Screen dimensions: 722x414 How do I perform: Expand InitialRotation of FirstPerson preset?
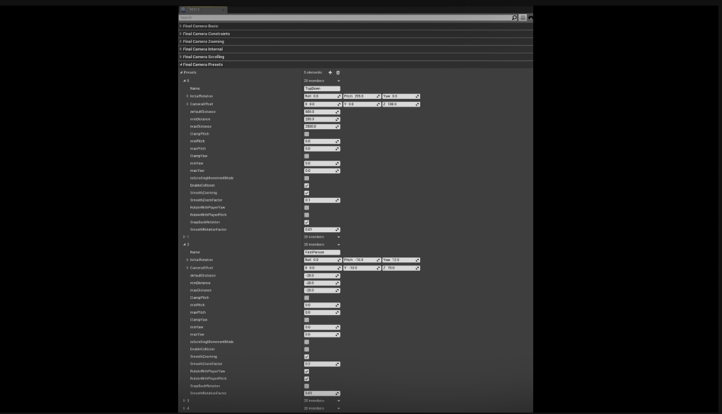188,260
